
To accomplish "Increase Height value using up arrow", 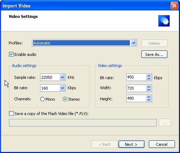I will (149, 97).
